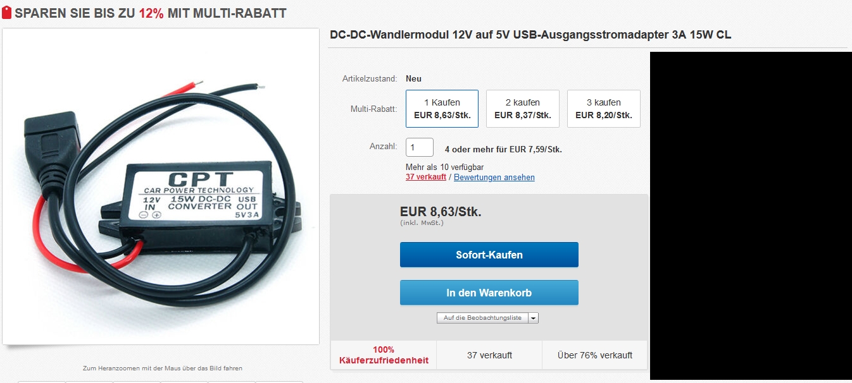Click the "37 verkauft" stats cell
The height and width of the screenshot is (383, 852).
489,355
